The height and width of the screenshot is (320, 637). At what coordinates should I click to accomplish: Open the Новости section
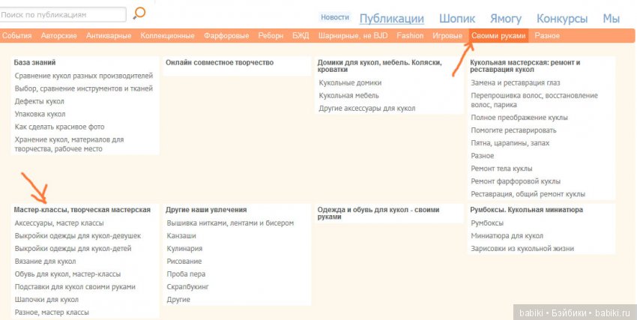334,17
